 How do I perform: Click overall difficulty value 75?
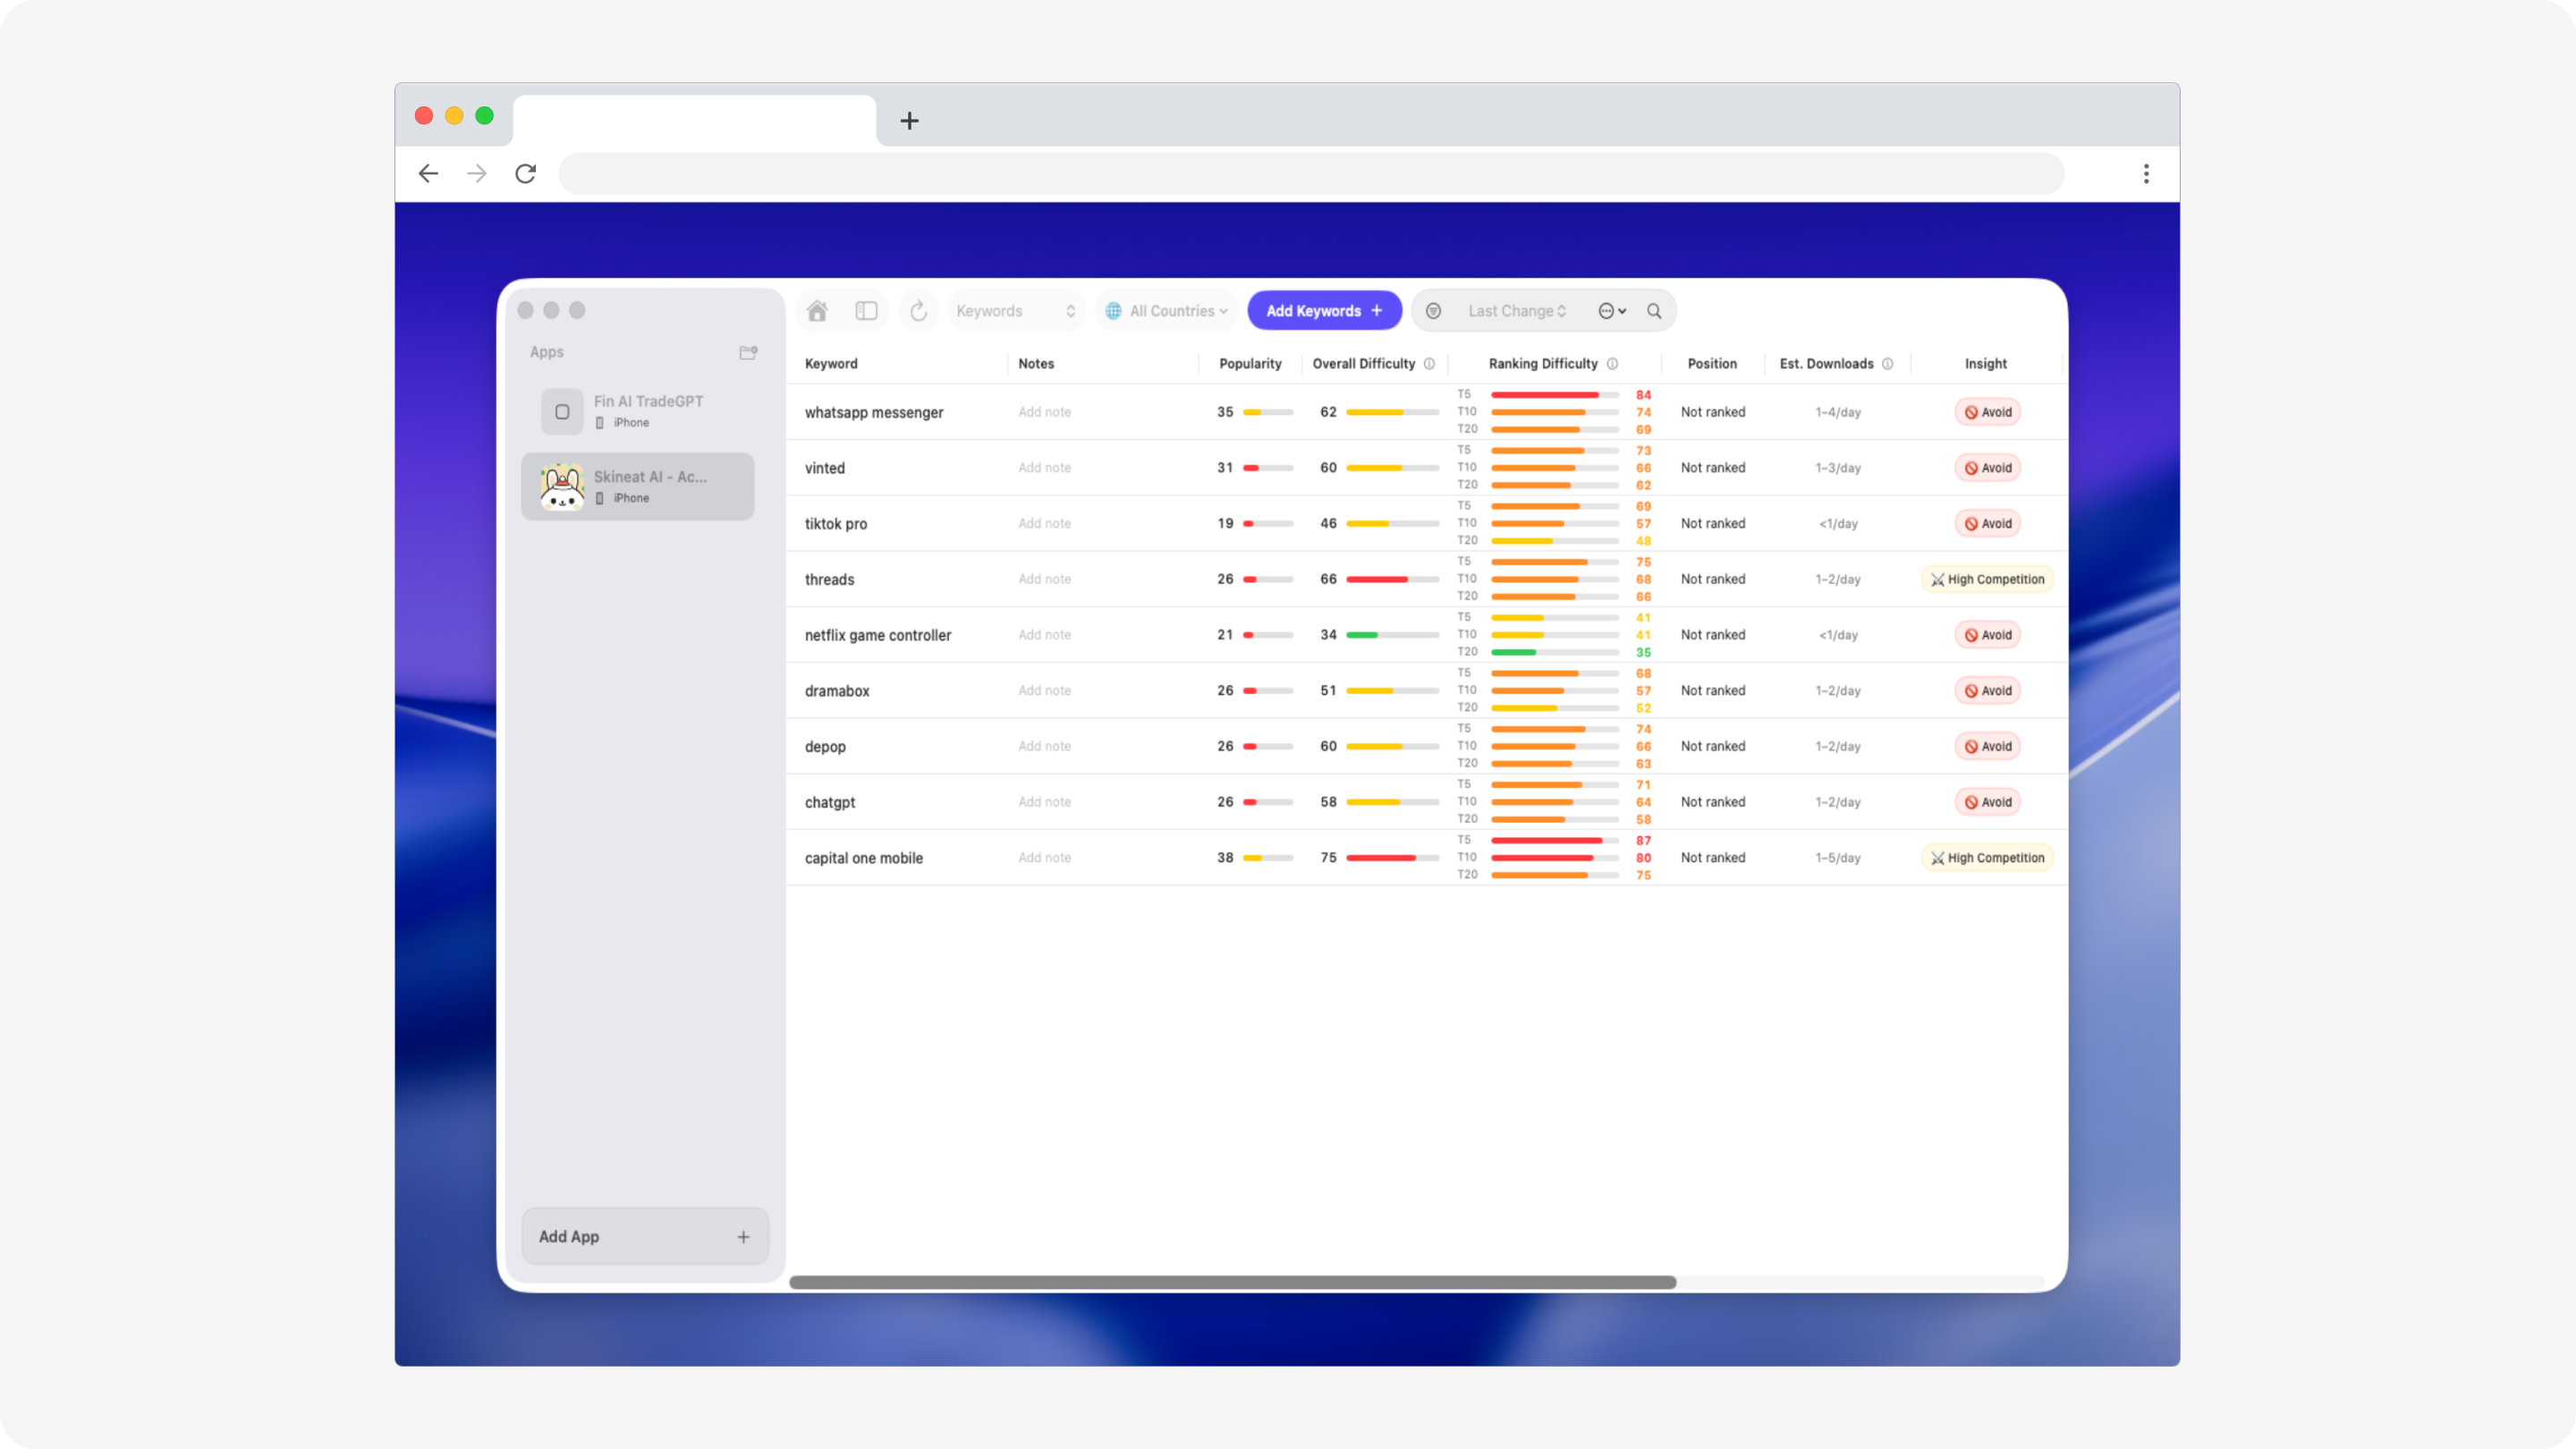[x=1328, y=858]
